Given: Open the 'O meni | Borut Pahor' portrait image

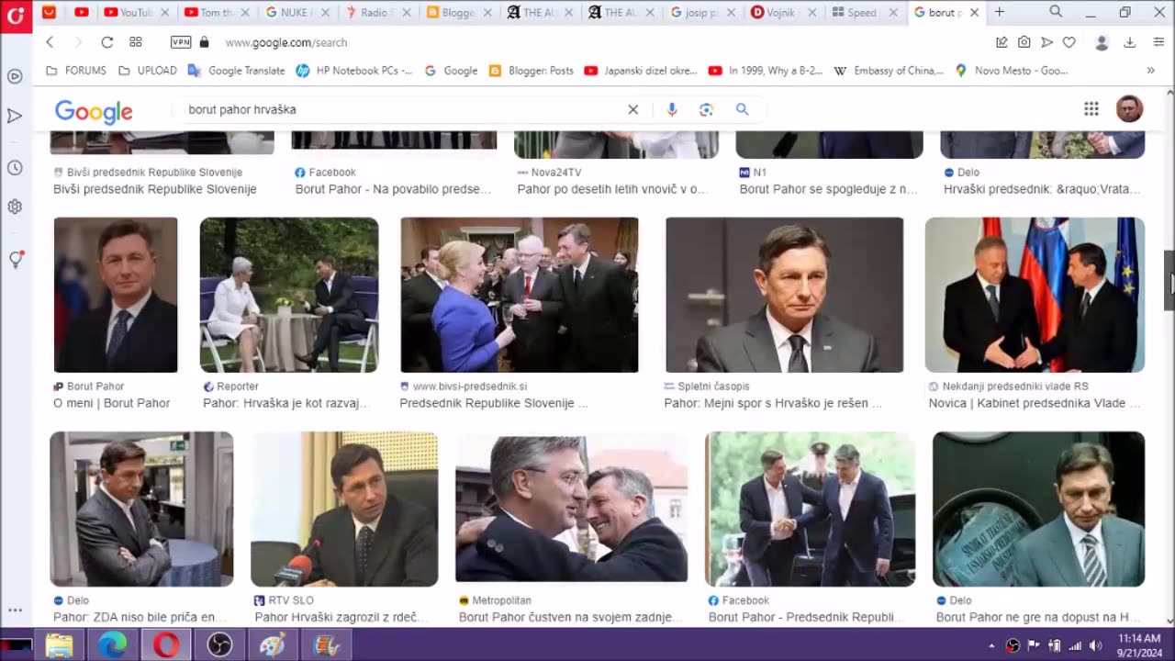Looking at the screenshot, I should point(116,295).
